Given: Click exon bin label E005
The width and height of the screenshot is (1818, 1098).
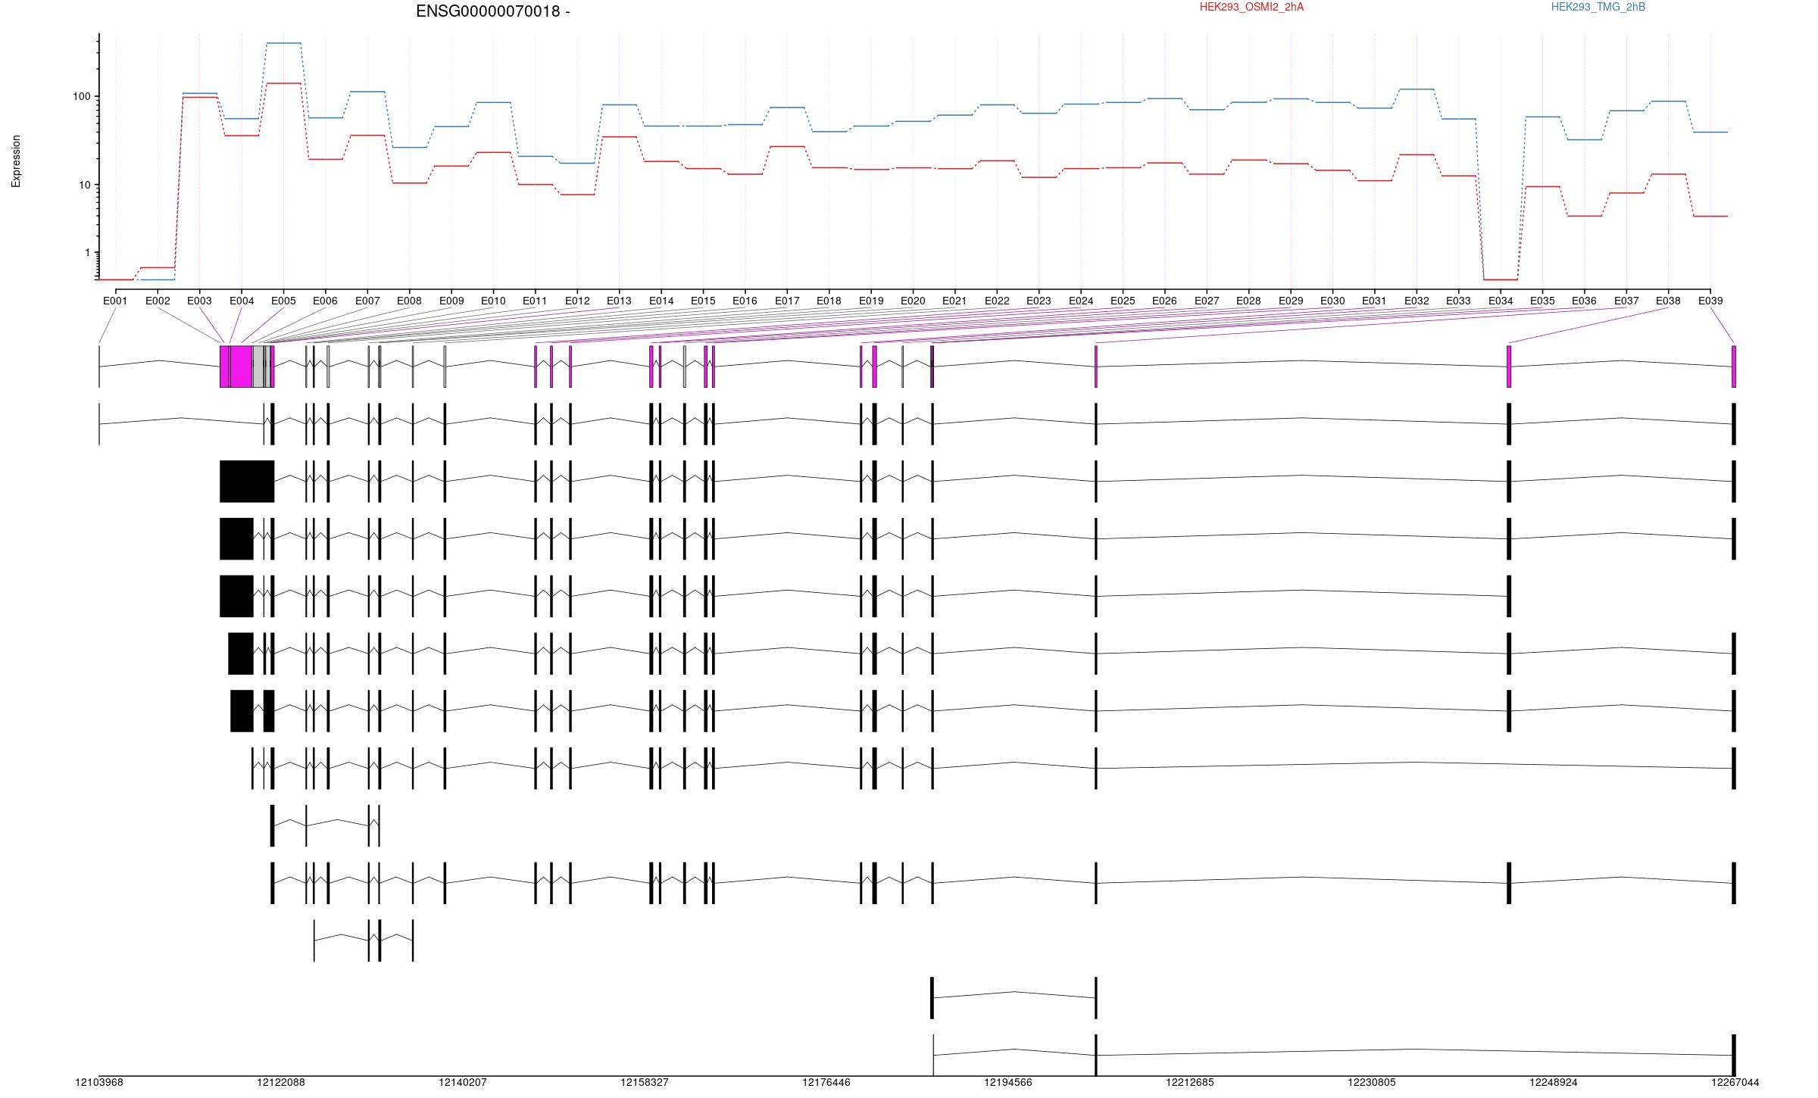Looking at the screenshot, I should click(x=283, y=301).
